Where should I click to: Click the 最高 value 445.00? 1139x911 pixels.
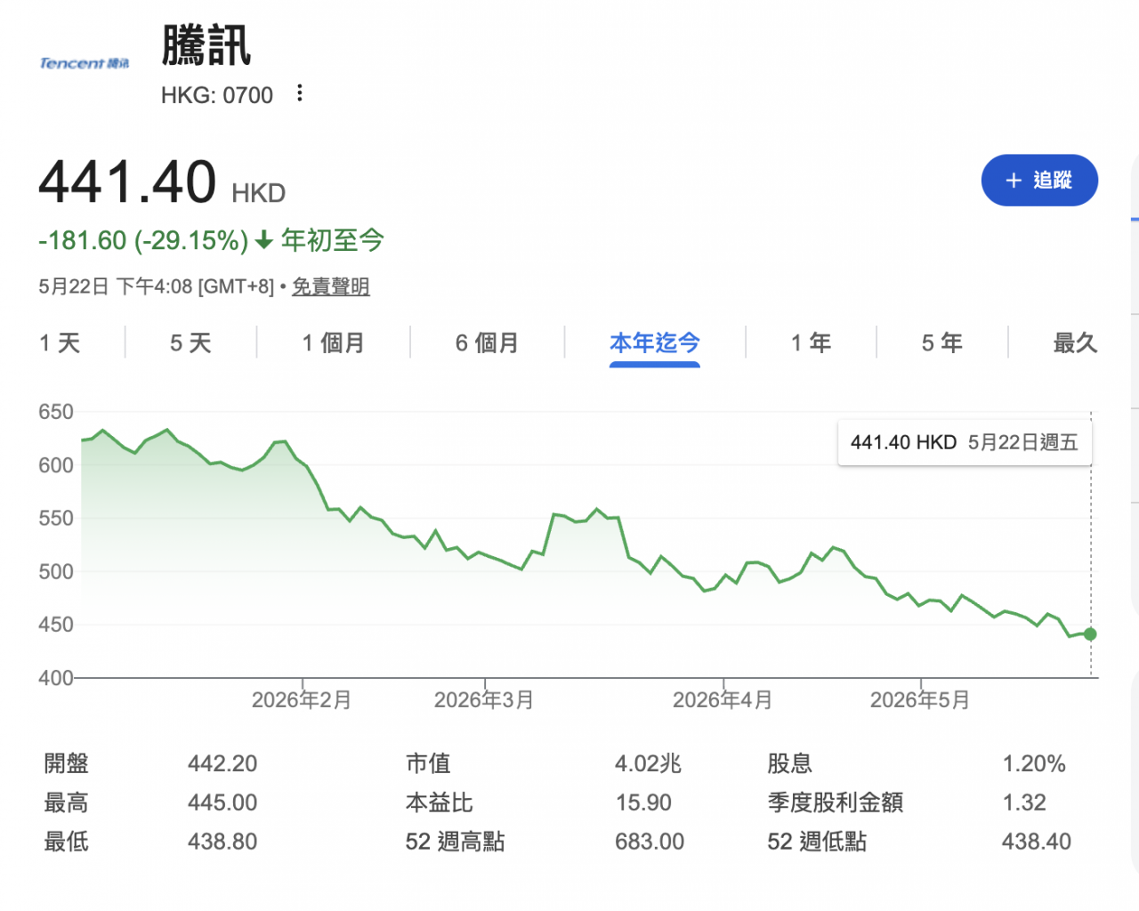[222, 803]
